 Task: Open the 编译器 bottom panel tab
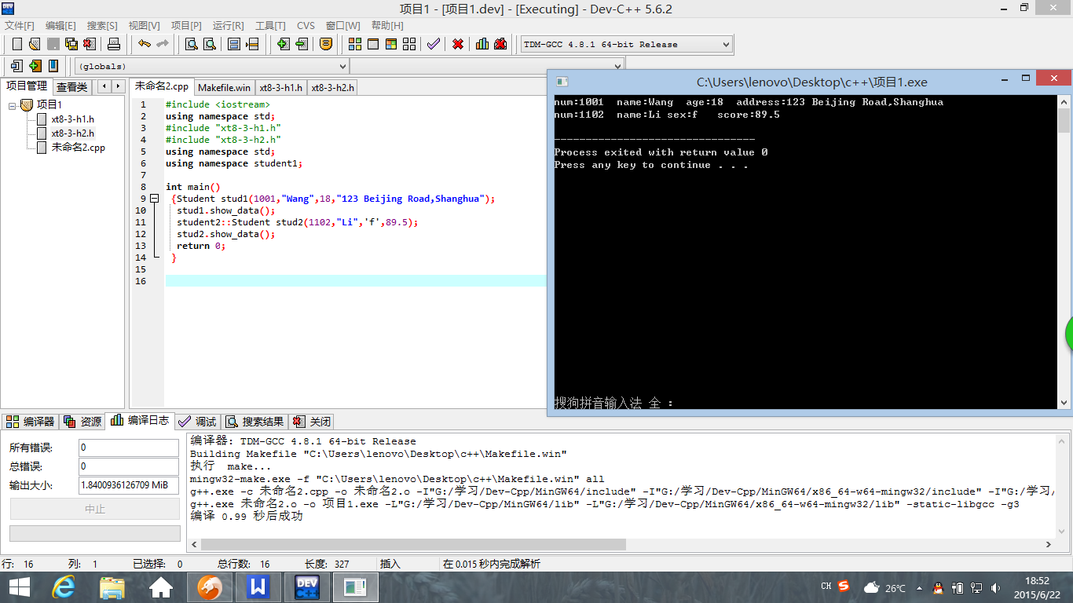(31, 422)
